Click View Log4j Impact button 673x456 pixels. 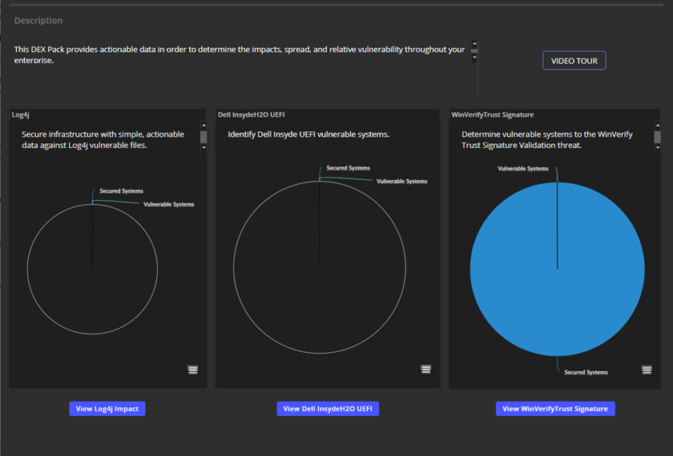click(x=107, y=409)
